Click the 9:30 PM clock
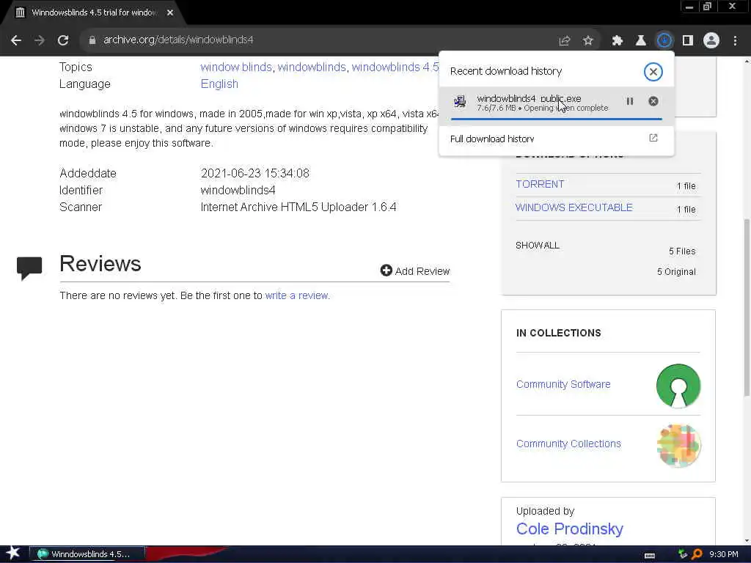This screenshot has width=751, height=563. (x=723, y=554)
